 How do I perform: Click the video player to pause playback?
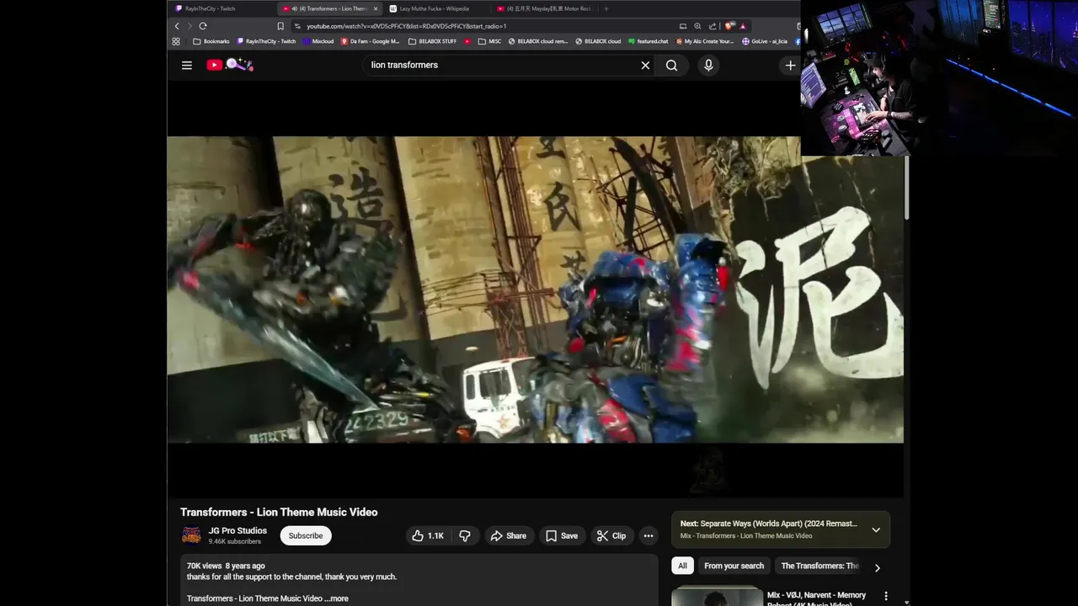[535, 290]
